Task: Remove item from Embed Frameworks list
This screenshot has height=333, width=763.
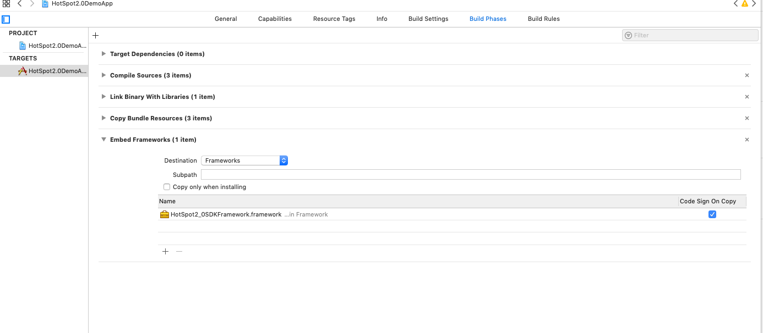Action: pos(179,252)
